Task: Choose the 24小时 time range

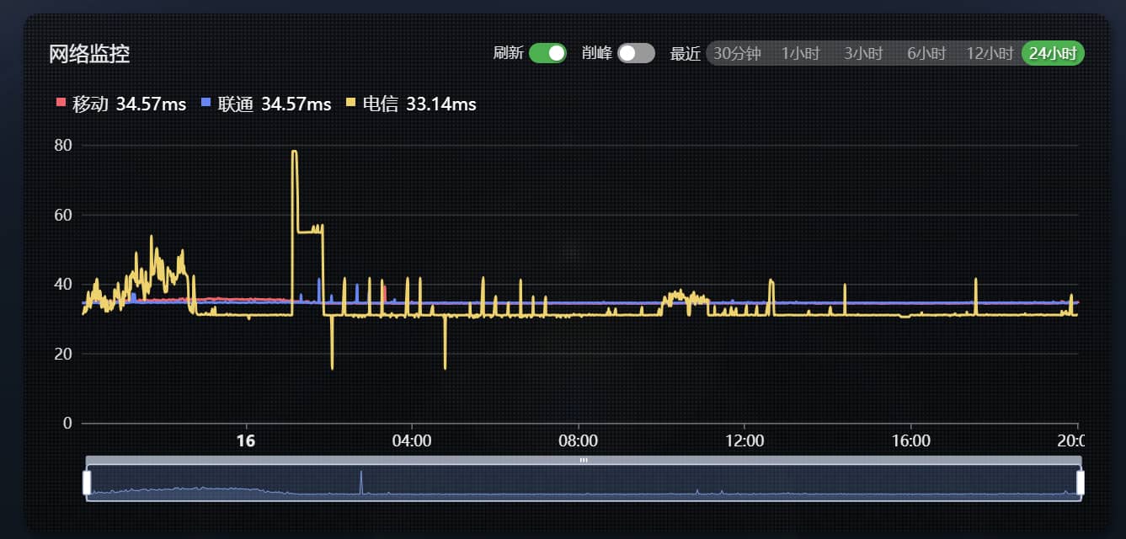Action: point(1053,53)
